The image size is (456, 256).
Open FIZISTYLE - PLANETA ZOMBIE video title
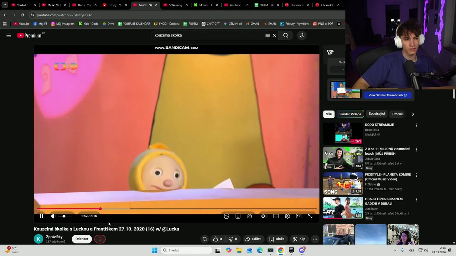pos(388,177)
